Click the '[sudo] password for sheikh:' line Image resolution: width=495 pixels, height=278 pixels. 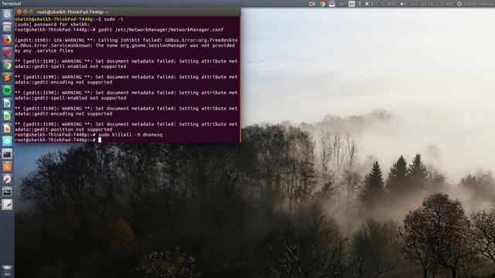tap(53, 24)
